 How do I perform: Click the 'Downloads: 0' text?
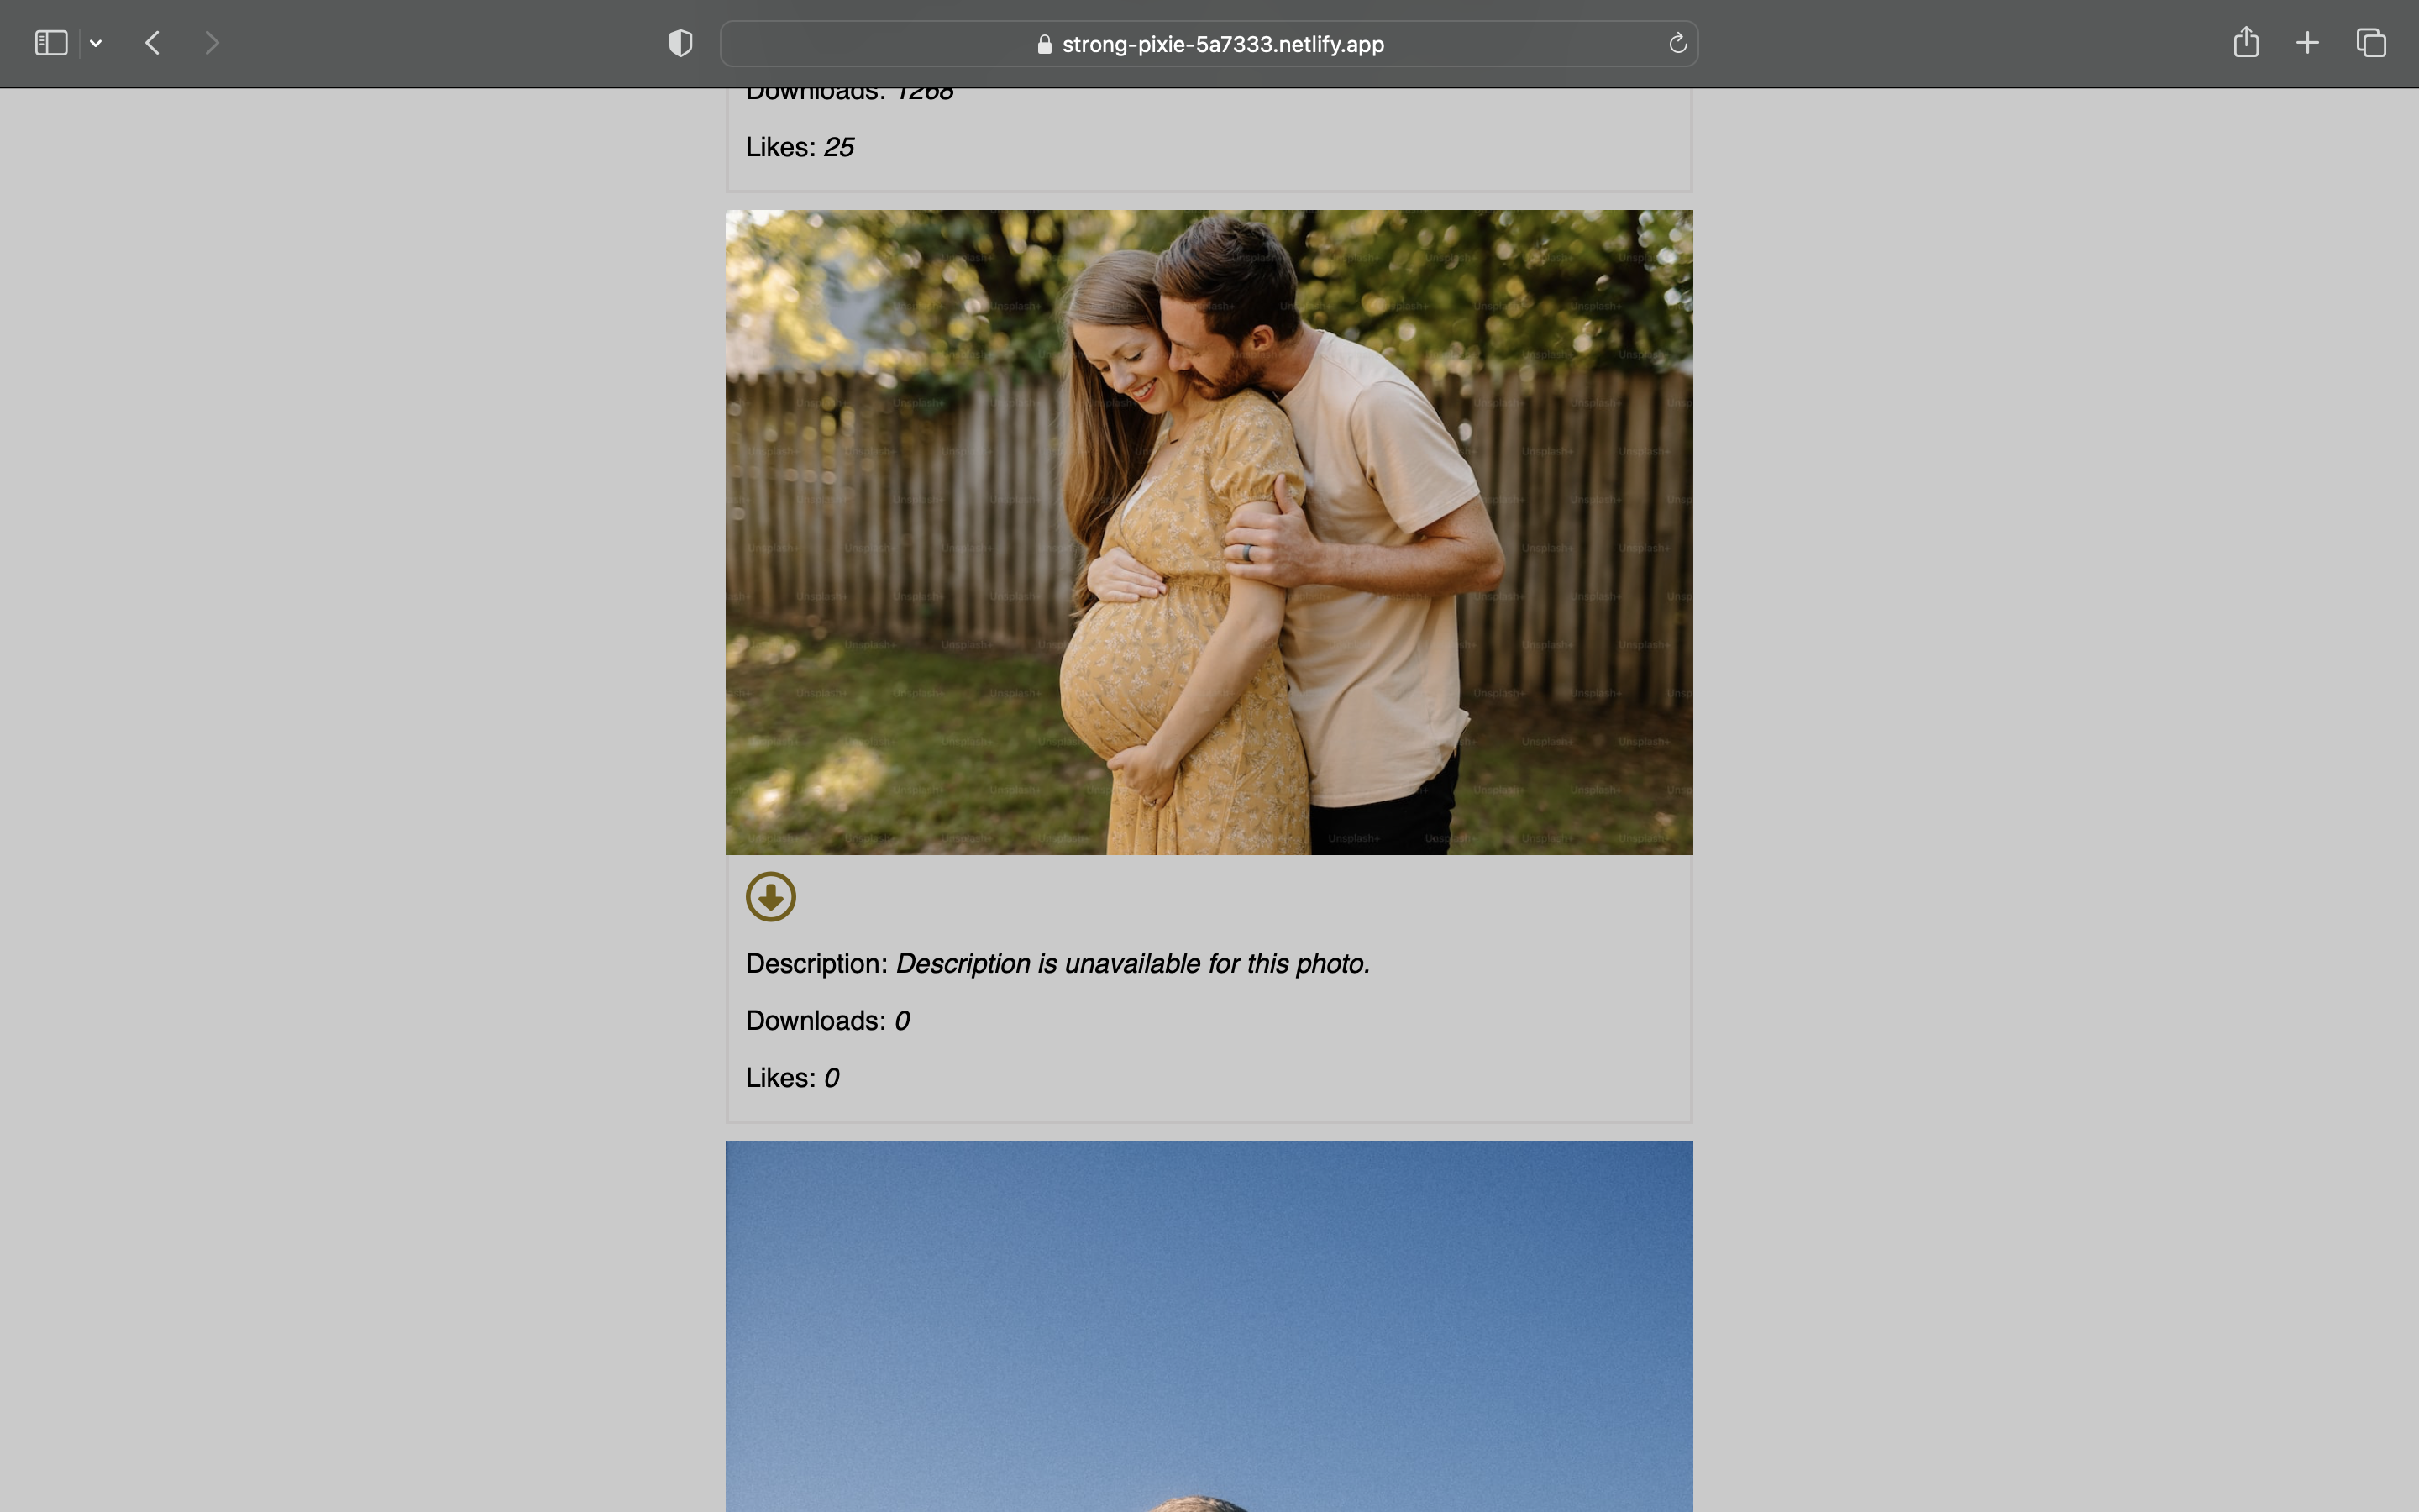point(827,1021)
